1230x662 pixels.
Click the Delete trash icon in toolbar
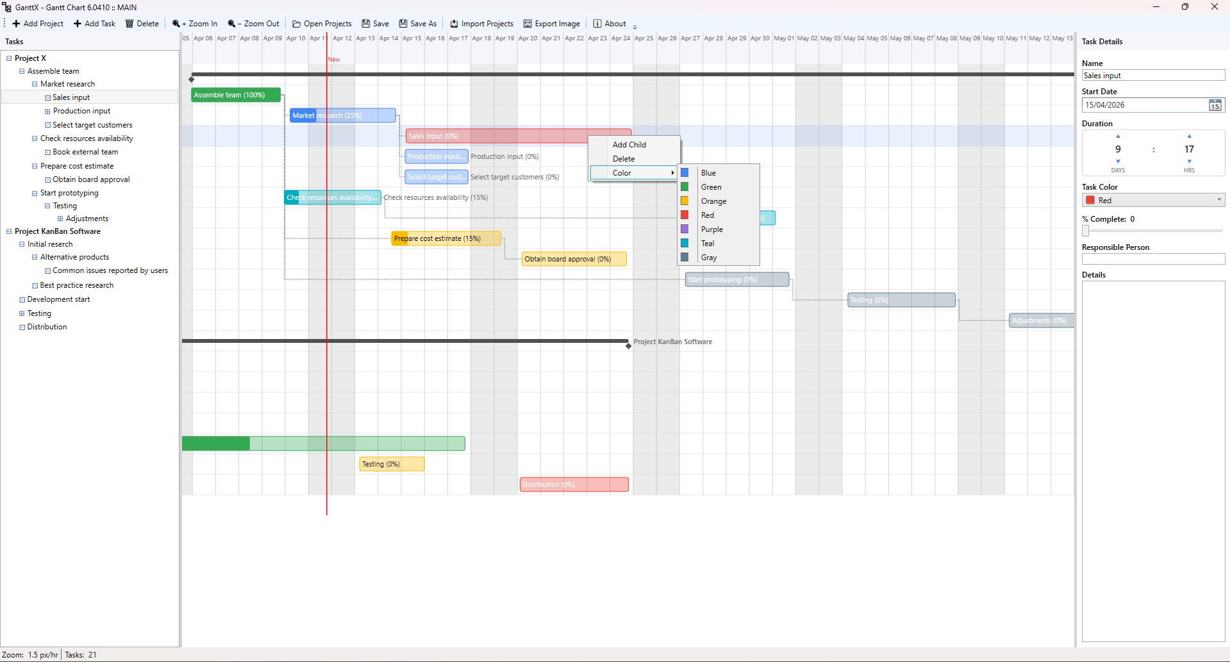(x=129, y=24)
